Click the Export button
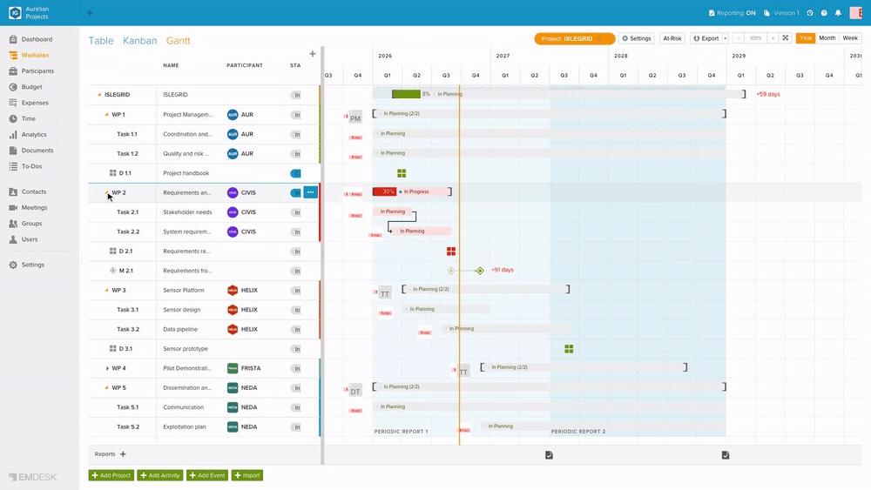 706,38
